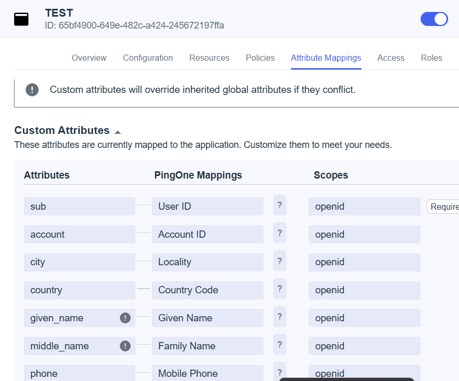The image size is (459, 381).
Task: Open the Configuration tab
Action: tap(148, 58)
